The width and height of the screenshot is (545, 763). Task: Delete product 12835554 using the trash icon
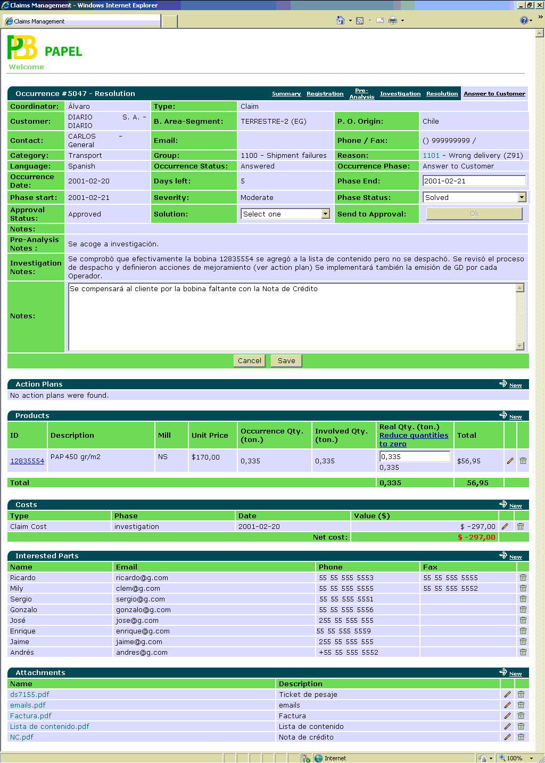(523, 461)
